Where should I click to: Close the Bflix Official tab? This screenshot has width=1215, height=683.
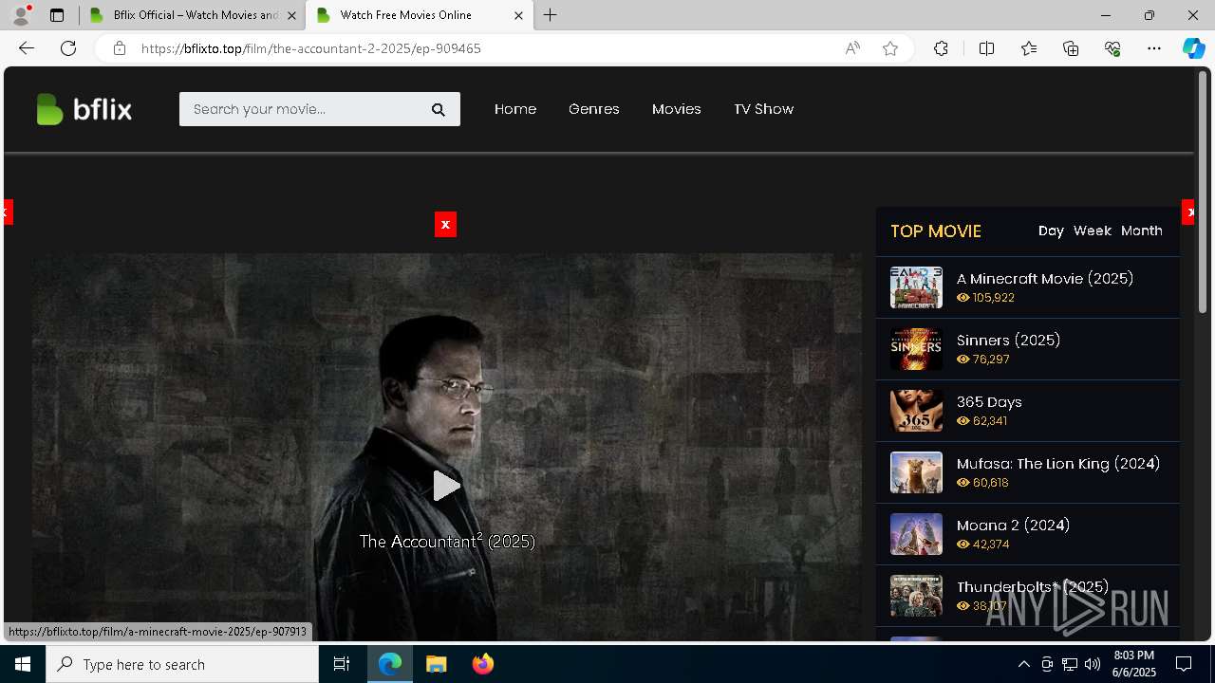pyautogui.click(x=291, y=16)
